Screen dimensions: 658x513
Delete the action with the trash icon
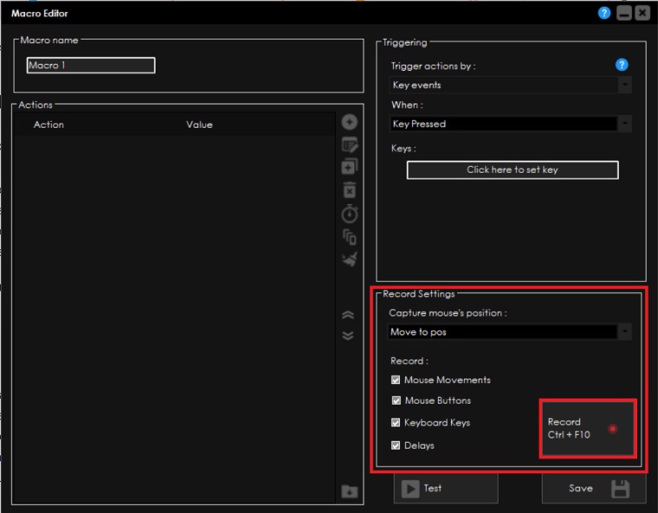point(349,189)
